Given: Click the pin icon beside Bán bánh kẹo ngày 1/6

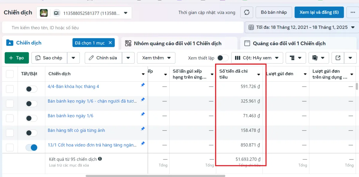Looking at the screenshot, I should coord(143,114).
